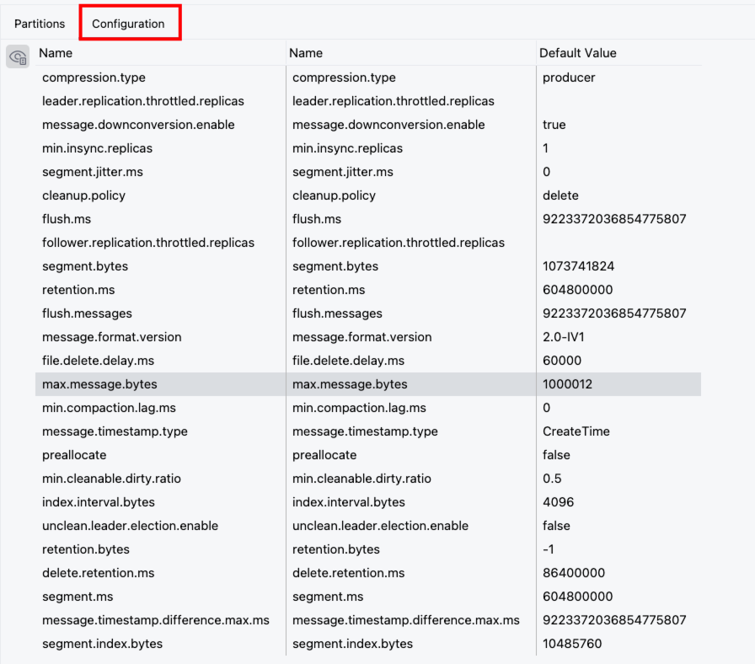Click the message.timestamp.type value CreateTime
The image size is (755, 664).
(x=576, y=431)
